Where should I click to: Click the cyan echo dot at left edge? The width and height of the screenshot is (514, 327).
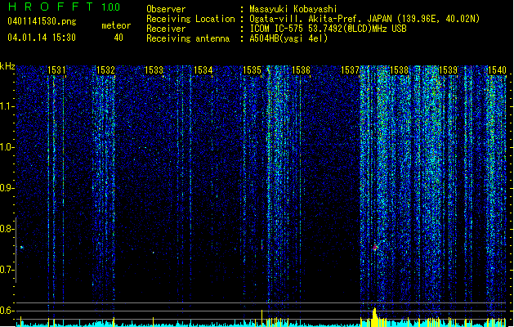click(21, 248)
